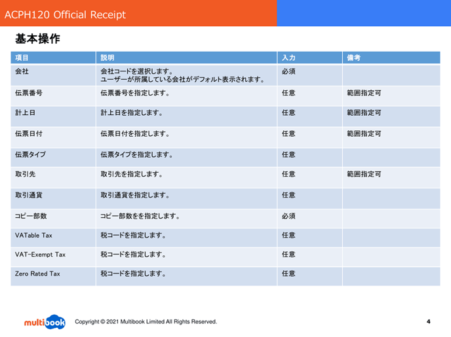Select the '会社' item cell
This screenshot has height=337, width=451.
(x=53, y=75)
